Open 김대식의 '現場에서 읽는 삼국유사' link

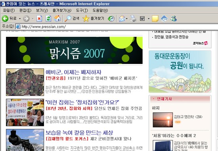(191, 146)
